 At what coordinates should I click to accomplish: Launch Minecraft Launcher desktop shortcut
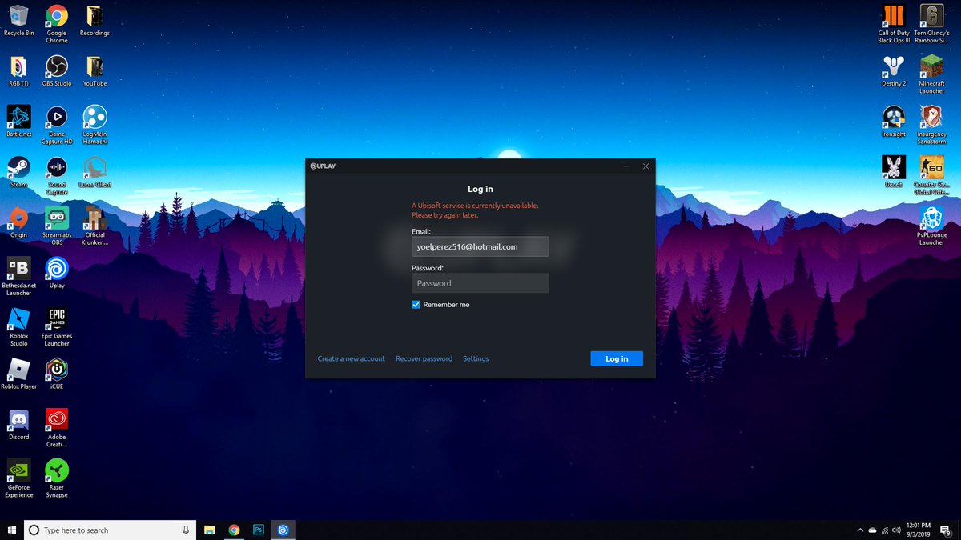pos(931,74)
